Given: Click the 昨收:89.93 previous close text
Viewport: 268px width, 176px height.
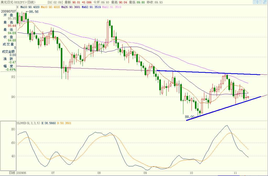Looking at the screenshot, I should click(155, 2).
